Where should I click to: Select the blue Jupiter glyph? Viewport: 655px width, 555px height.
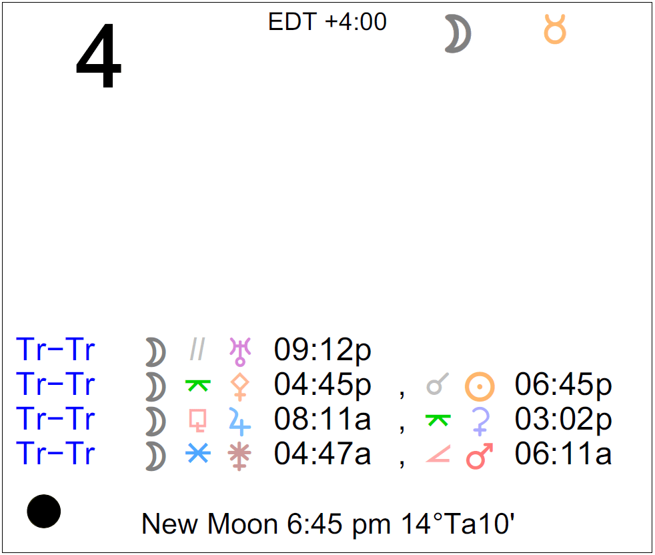pyautogui.click(x=238, y=420)
